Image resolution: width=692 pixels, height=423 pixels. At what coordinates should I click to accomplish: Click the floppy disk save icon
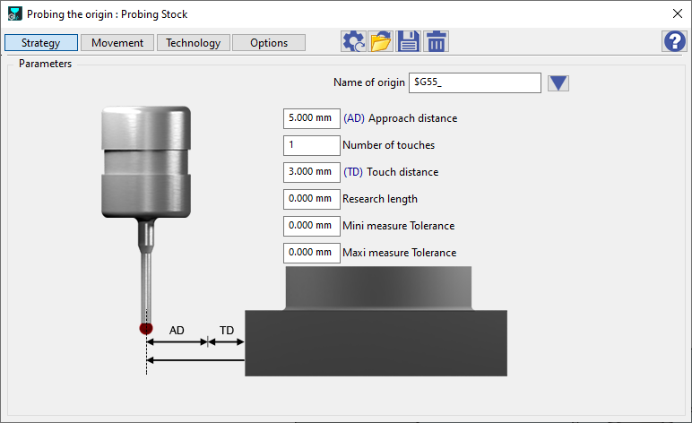[x=409, y=41]
